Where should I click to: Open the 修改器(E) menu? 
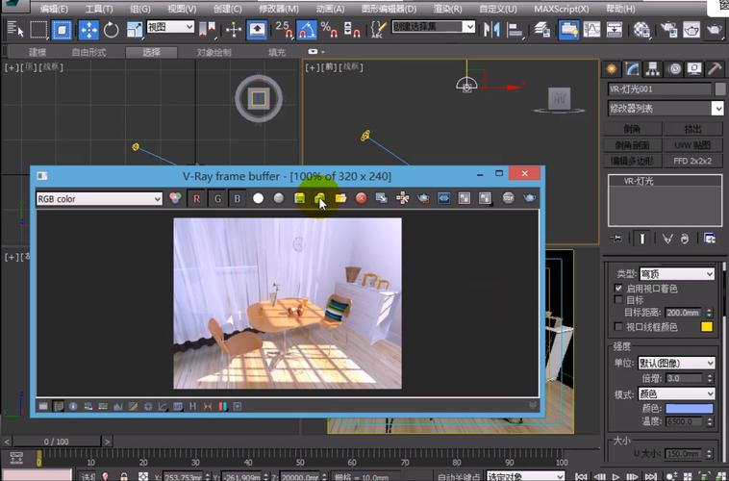(278, 9)
